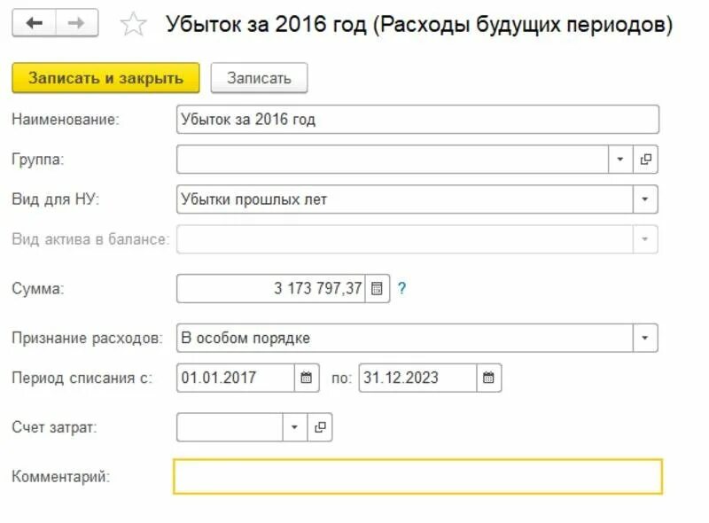Go back with the left arrow button
The image size is (709, 523).
(x=34, y=23)
